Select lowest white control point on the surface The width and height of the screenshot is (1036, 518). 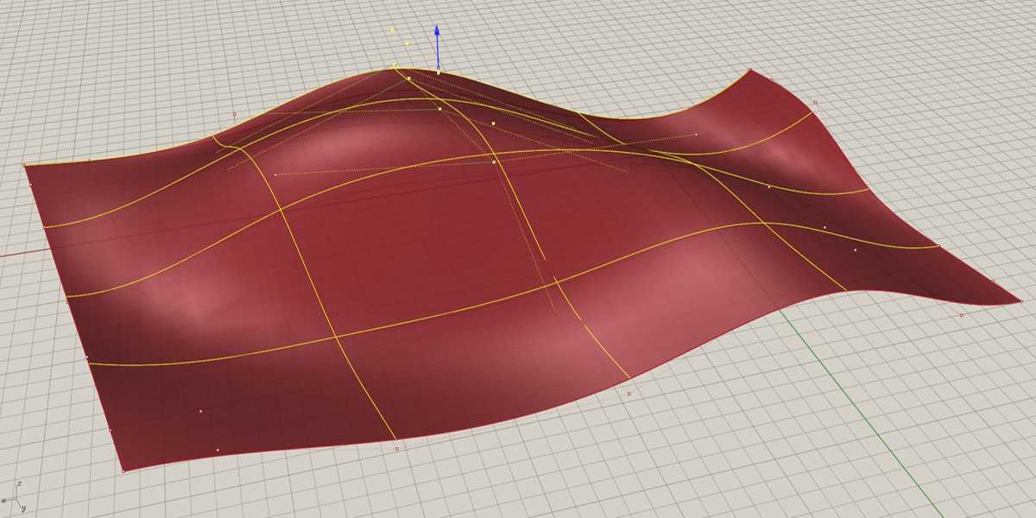click(x=218, y=450)
